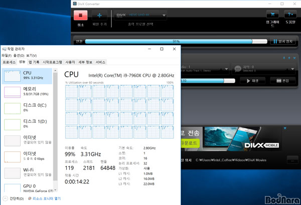Close the DivX Mobile advertisement banner
This screenshot has height=205, width=301.
(x=285, y=128)
